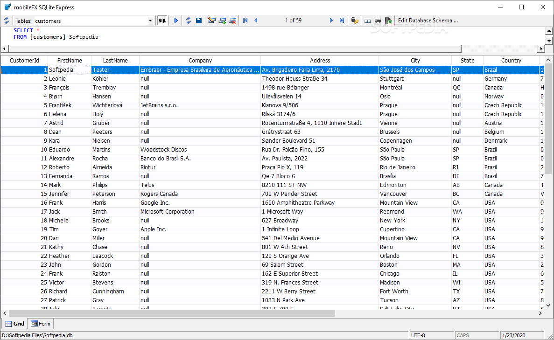This screenshot has width=554, height=340.
Task: Click the database path in status bar
Action: click(x=37, y=335)
